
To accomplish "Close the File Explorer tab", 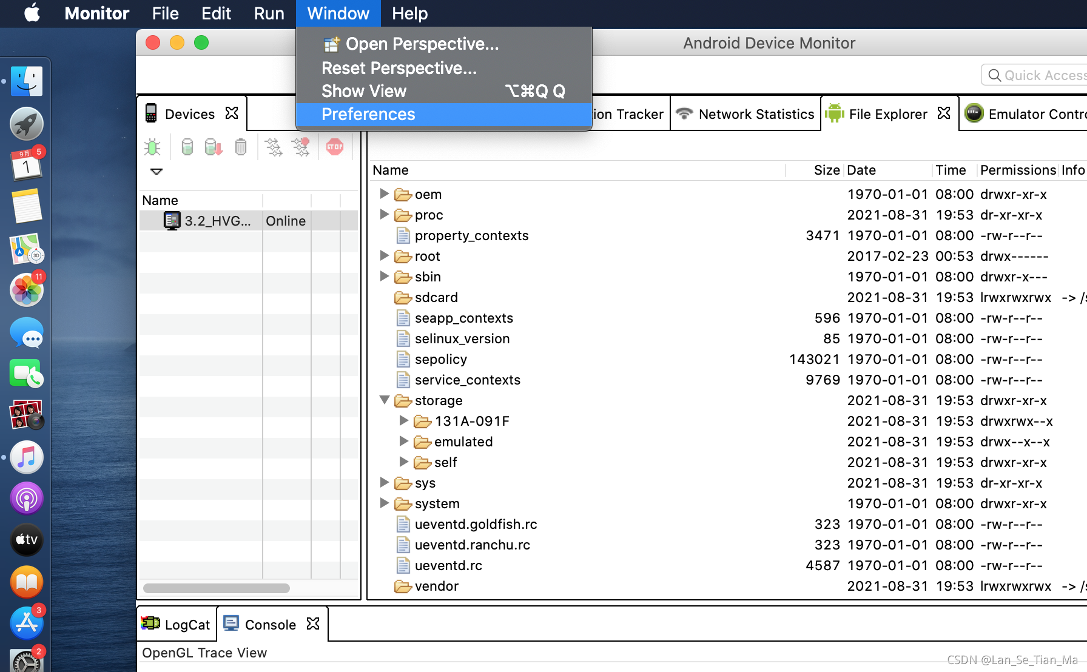I will [944, 113].
